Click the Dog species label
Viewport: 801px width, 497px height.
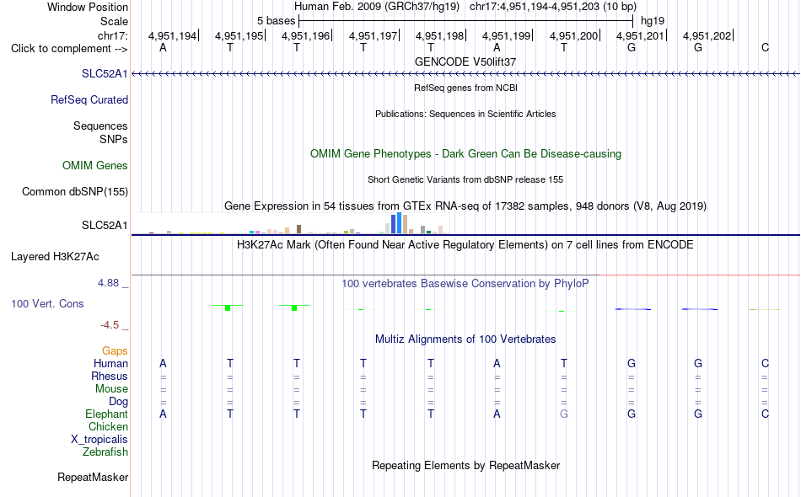(x=119, y=402)
